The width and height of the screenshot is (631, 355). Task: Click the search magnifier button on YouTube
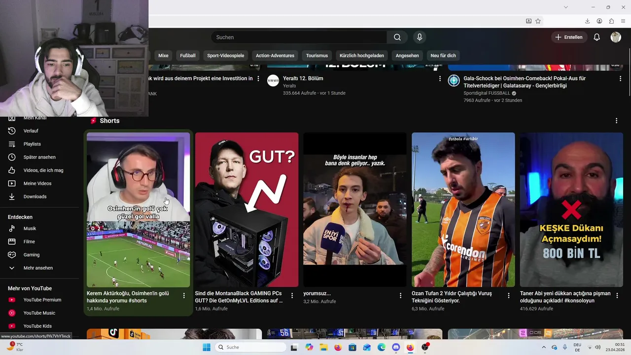point(397,37)
